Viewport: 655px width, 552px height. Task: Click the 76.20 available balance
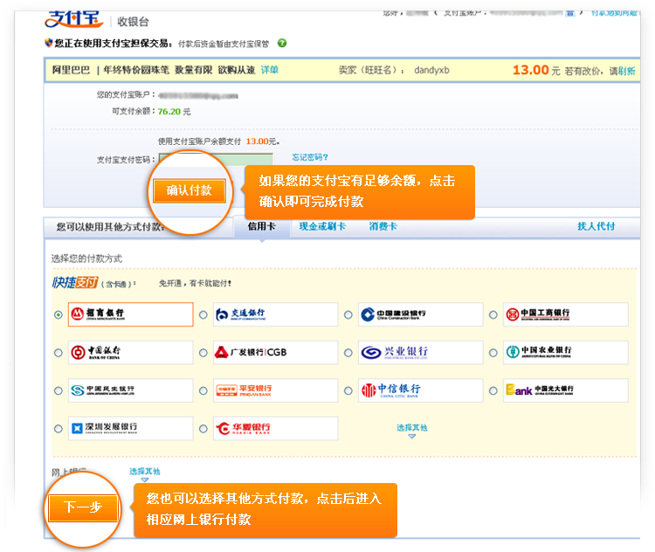coord(169,112)
